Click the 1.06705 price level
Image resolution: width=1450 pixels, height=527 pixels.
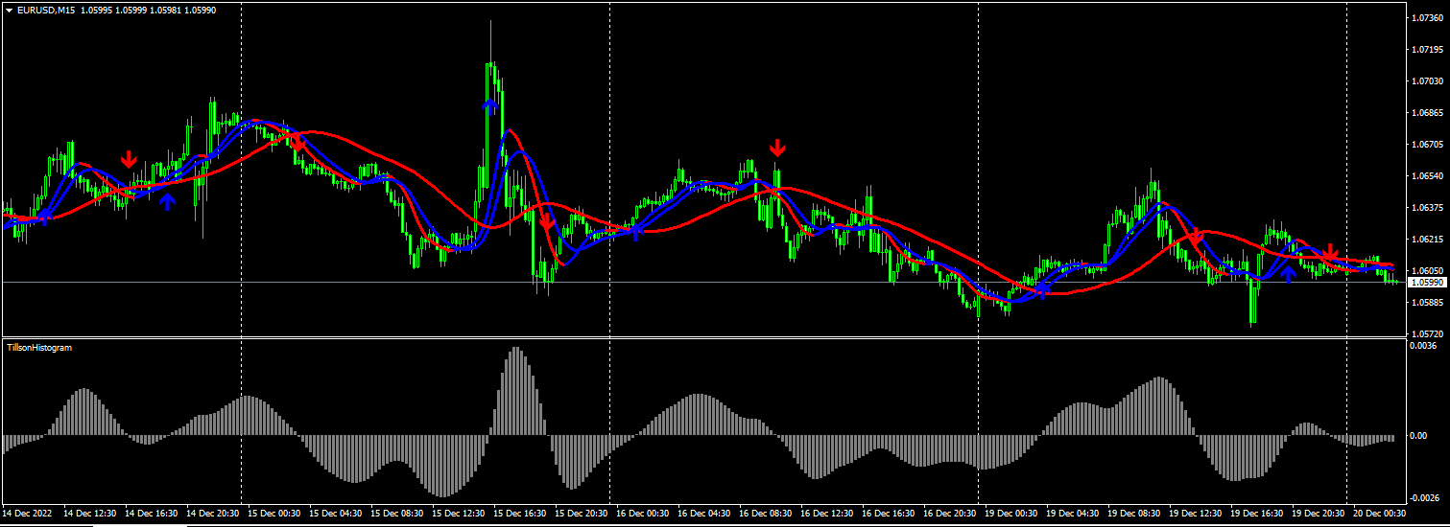point(1425,145)
